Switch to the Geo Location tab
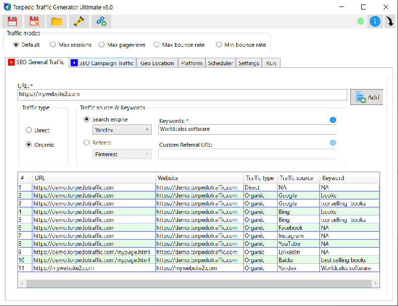The image size is (398, 306). coord(157,63)
